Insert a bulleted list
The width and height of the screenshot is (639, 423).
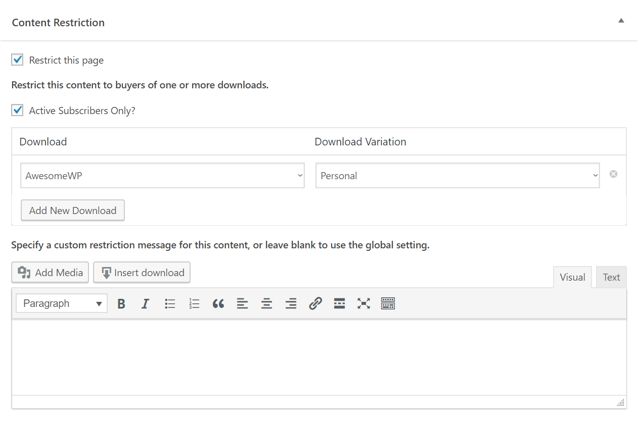(x=170, y=303)
